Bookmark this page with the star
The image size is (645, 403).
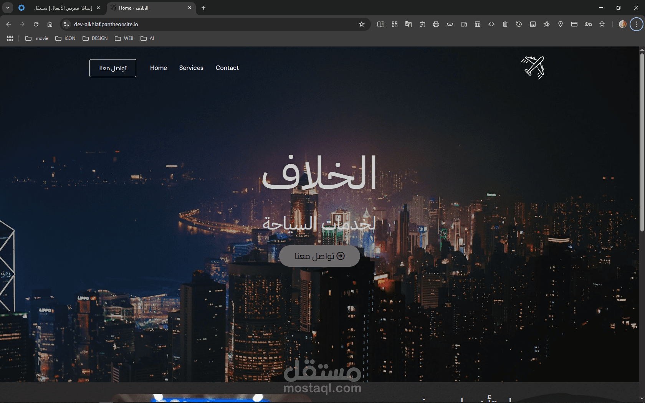point(362,24)
